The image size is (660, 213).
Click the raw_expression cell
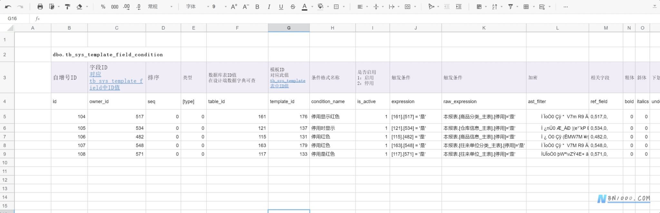coord(484,101)
